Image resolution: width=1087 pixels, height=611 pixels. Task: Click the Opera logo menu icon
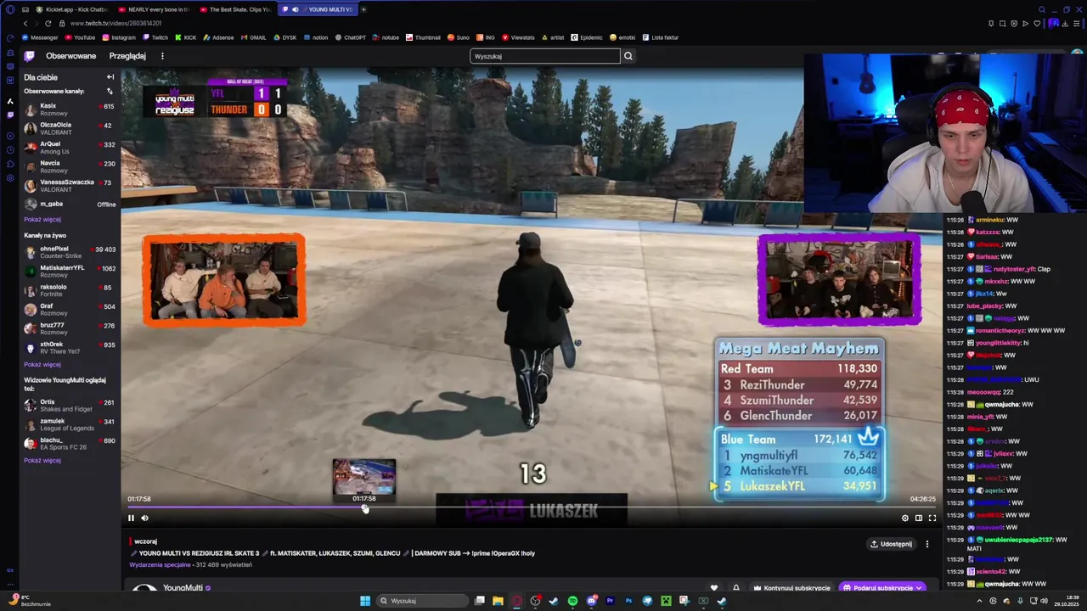click(x=10, y=9)
